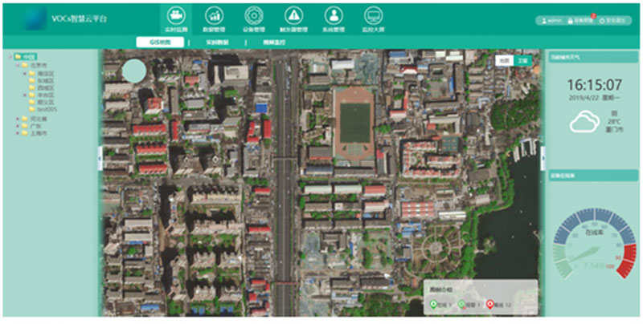Switch to the 实时数据 tab
Viewport: 643px width, 324px height.
(x=219, y=42)
